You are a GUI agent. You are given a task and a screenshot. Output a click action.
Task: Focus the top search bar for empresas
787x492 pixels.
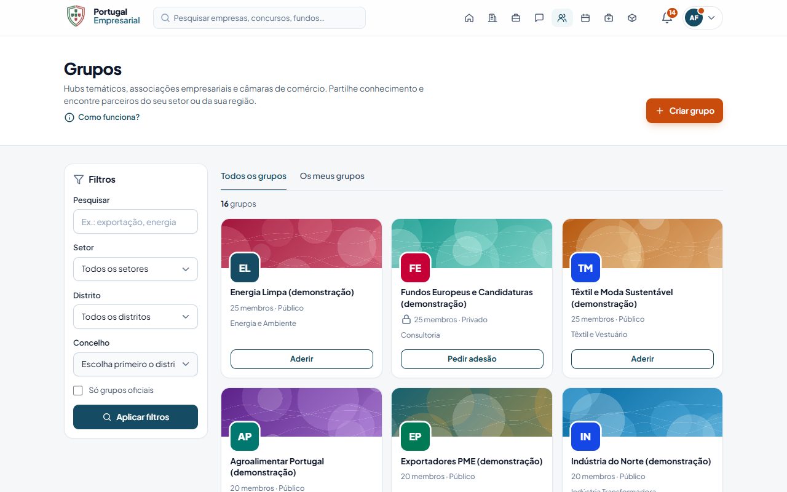(259, 18)
